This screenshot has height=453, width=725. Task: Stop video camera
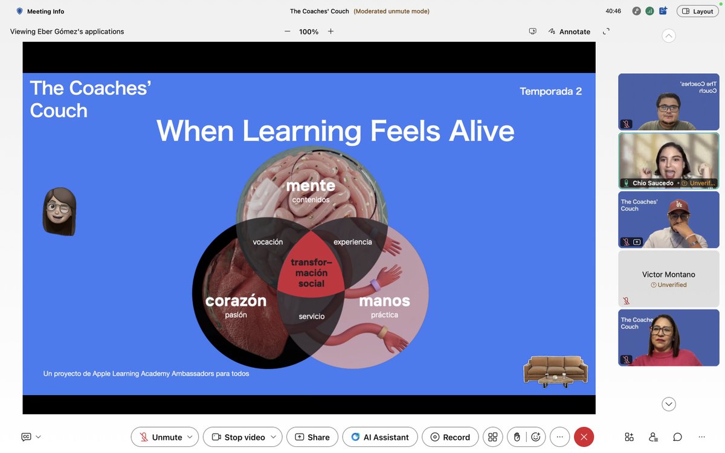[238, 437]
